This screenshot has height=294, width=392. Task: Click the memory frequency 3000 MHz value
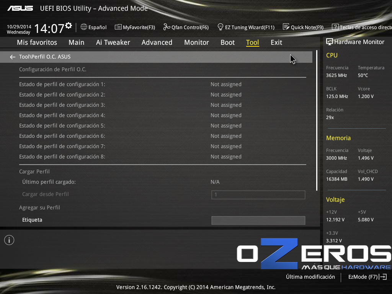pos(336,158)
